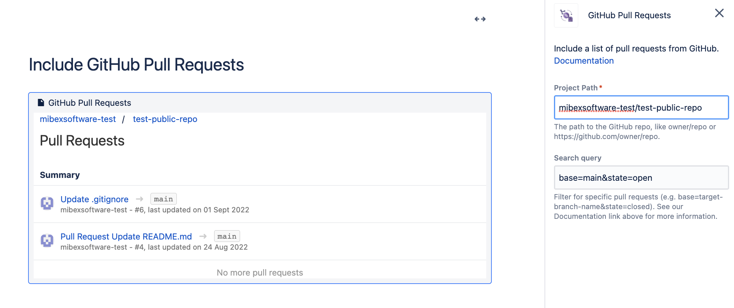Open the test-public-repo repository link
Image resolution: width=734 pixels, height=308 pixels.
[x=165, y=119]
